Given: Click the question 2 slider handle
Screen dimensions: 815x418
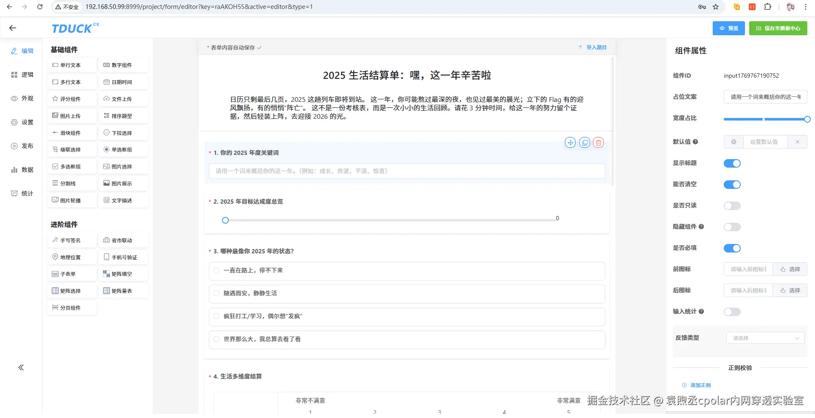Looking at the screenshot, I should point(225,220).
